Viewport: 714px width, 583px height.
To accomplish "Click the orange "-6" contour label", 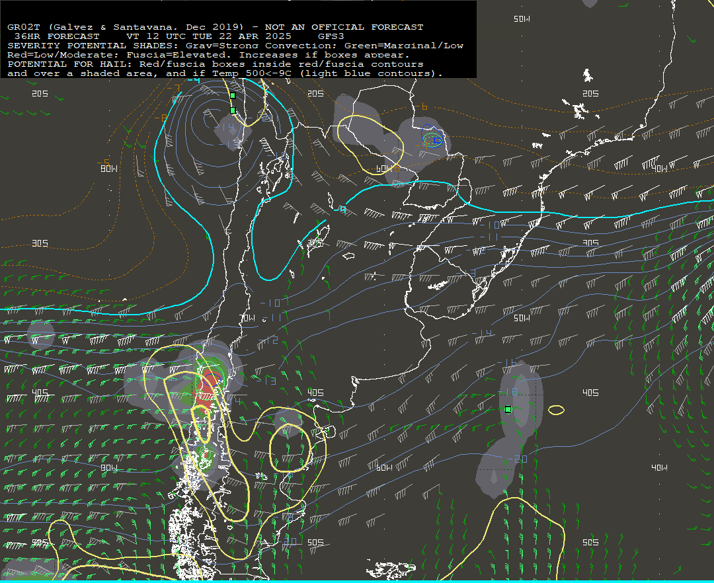I will 422,107.
